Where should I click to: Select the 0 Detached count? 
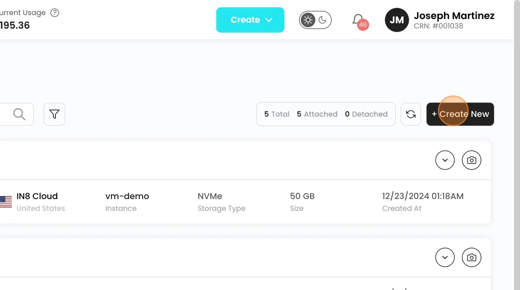click(x=366, y=114)
